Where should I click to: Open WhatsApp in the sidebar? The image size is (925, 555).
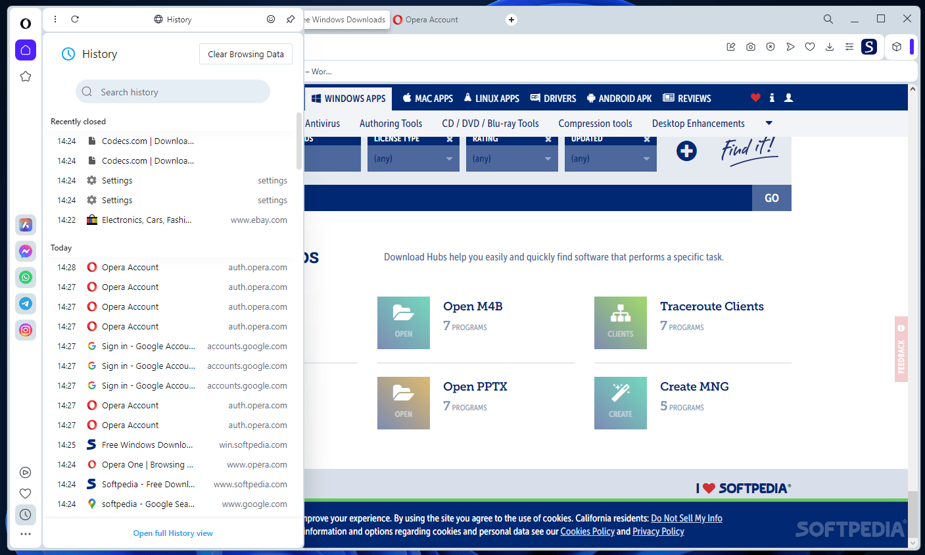(x=26, y=277)
